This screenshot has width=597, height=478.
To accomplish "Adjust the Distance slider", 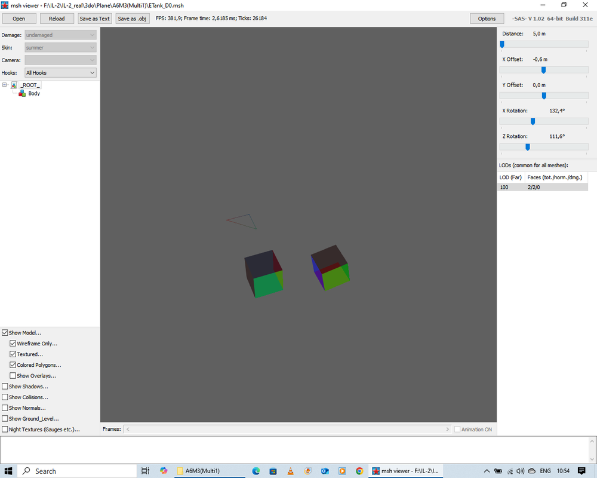I will pyautogui.click(x=502, y=45).
